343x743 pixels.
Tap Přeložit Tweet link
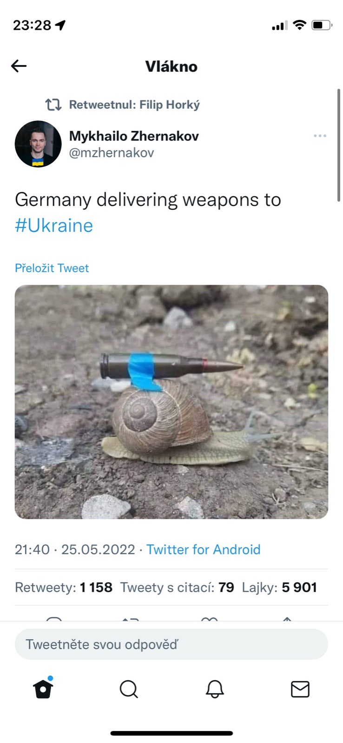(52, 268)
